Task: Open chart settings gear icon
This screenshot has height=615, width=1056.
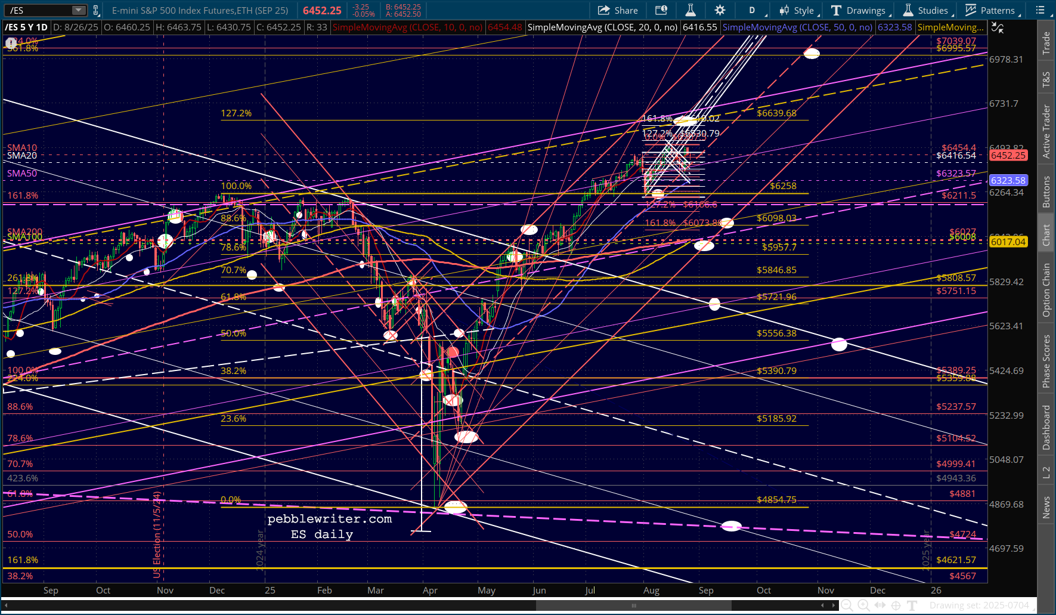Action: coord(720,10)
